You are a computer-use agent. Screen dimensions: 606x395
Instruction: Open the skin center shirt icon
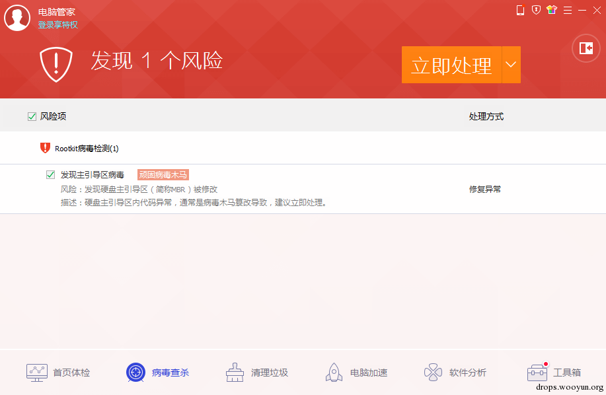551,10
